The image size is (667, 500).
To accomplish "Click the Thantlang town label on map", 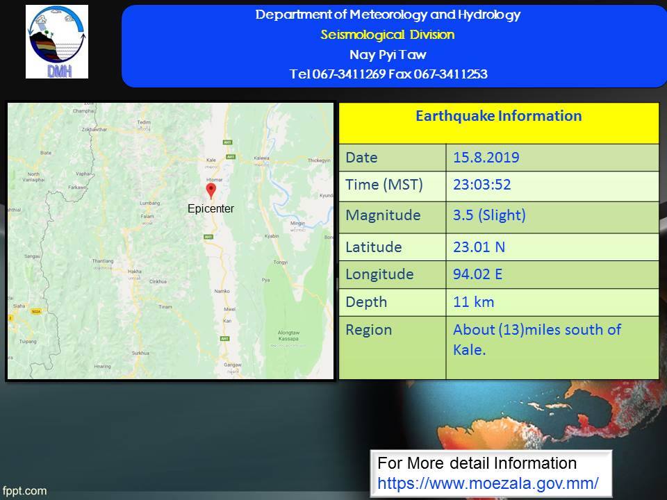I will [103, 260].
